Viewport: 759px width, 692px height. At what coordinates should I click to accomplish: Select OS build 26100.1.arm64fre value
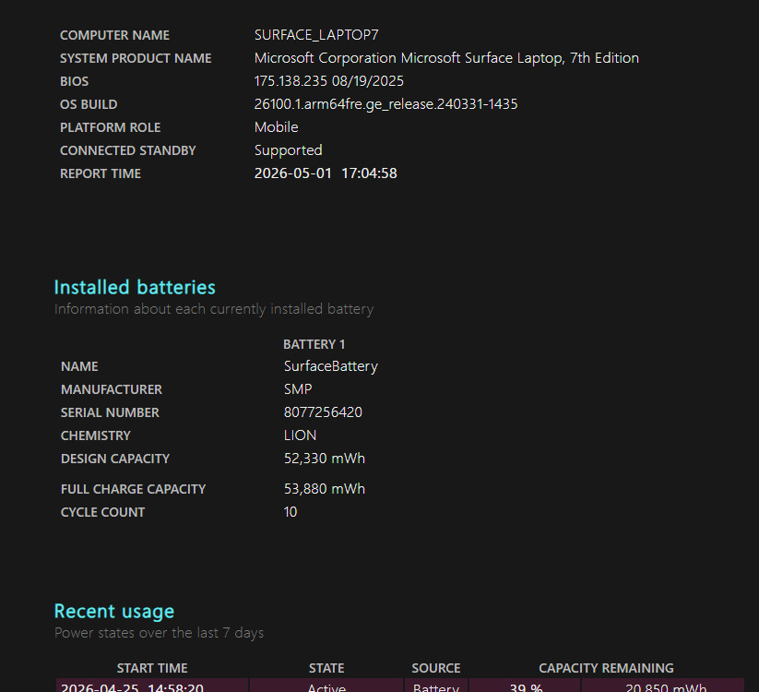[x=385, y=104]
